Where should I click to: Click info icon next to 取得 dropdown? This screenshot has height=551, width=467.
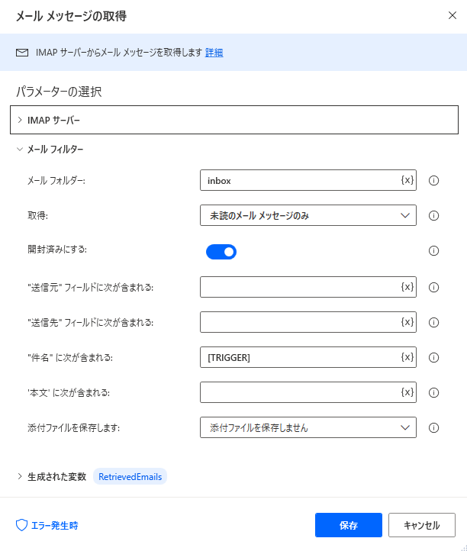pos(433,215)
